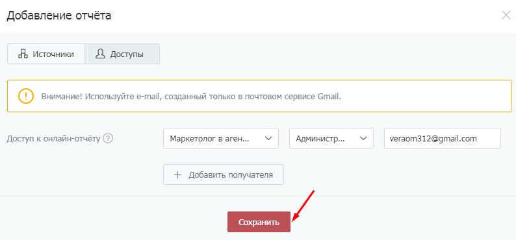Switch to the Источники tab
The image size is (516, 240).
click(46, 54)
